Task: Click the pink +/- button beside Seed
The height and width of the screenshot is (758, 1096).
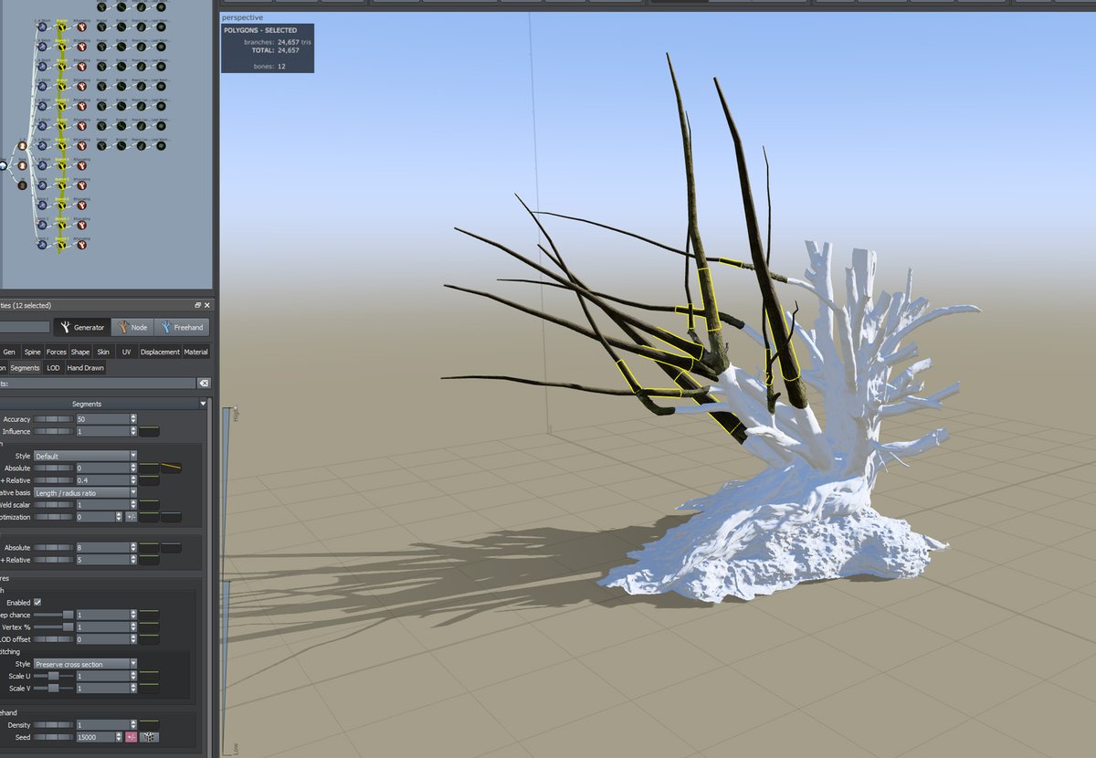Action: (x=131, y=737)
